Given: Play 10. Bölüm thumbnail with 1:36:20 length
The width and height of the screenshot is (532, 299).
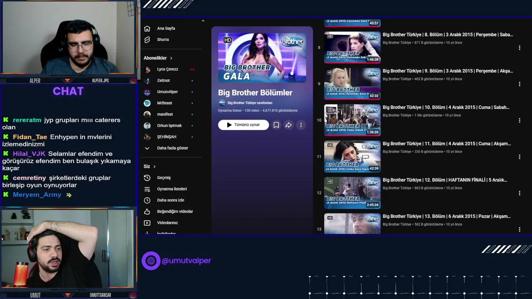Looking at the screenshot, I should (352, 120).
